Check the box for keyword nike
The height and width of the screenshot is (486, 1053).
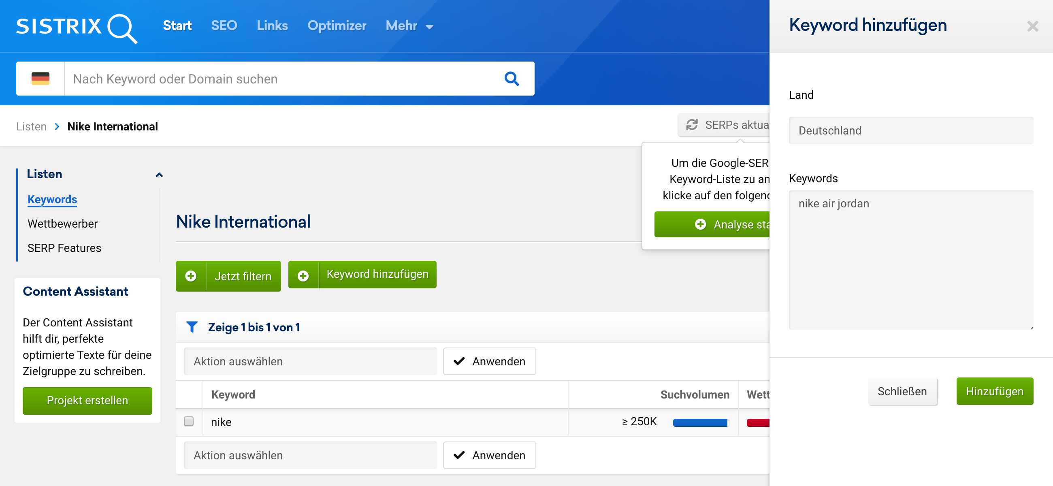188,421
